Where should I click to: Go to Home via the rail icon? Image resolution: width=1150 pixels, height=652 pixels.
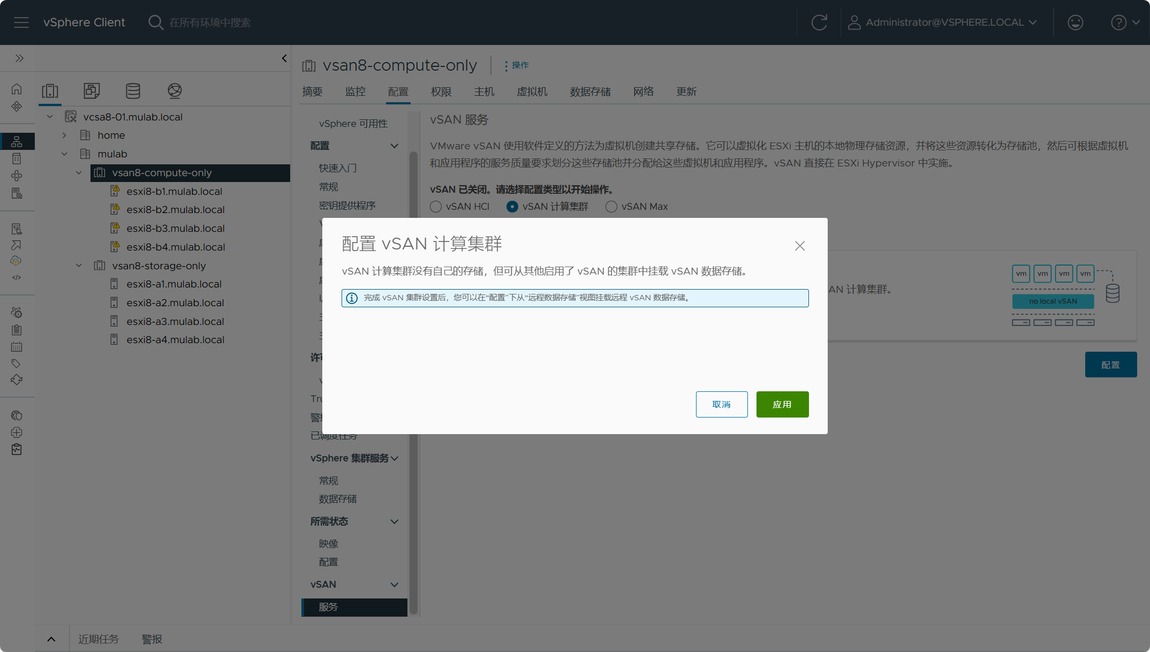point(17,89)
